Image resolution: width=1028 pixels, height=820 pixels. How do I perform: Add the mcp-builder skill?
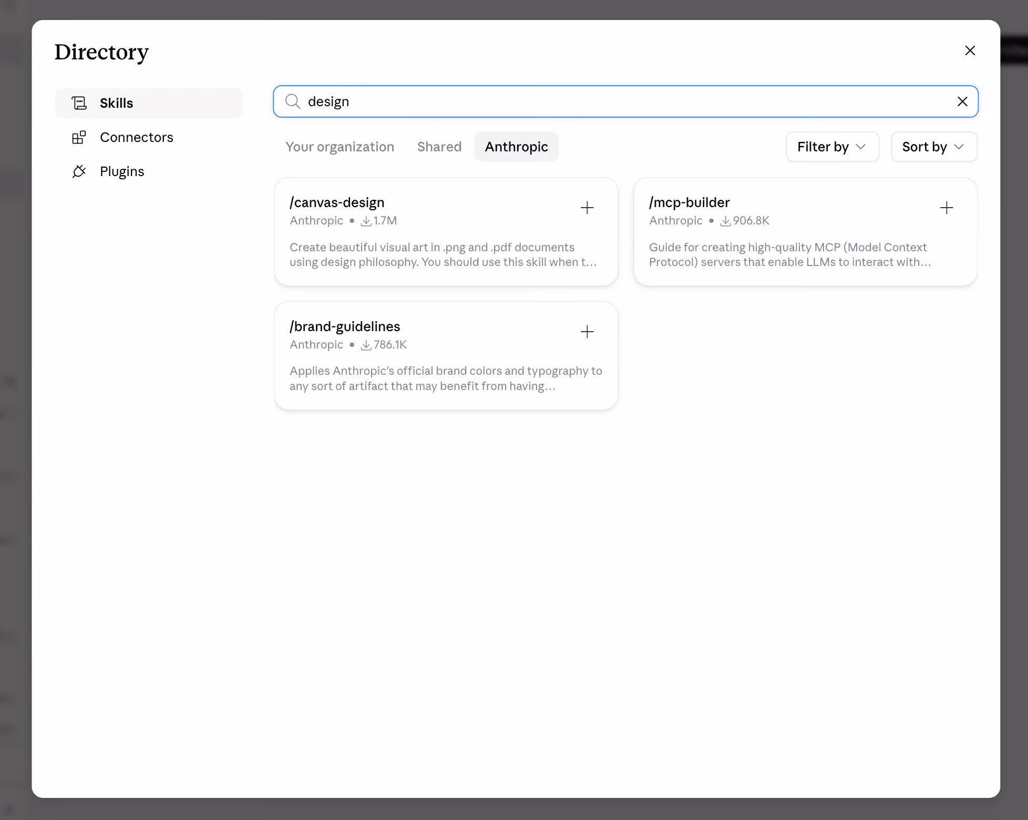947,208
